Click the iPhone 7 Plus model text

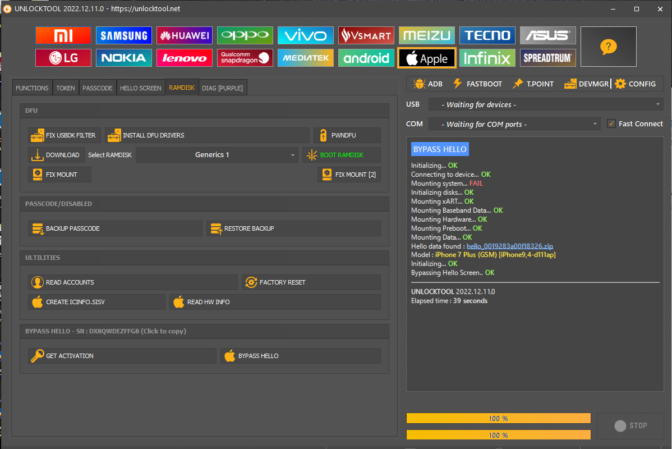coord(495,255)
